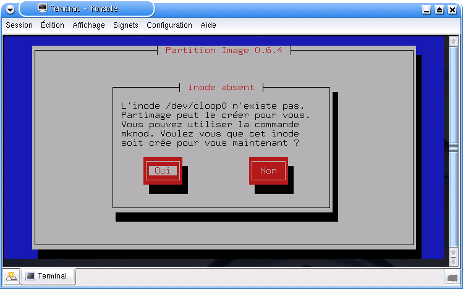This screenshot has width=463, height=289.
Task: Close the Konsole window
Action: click(452, 10)
